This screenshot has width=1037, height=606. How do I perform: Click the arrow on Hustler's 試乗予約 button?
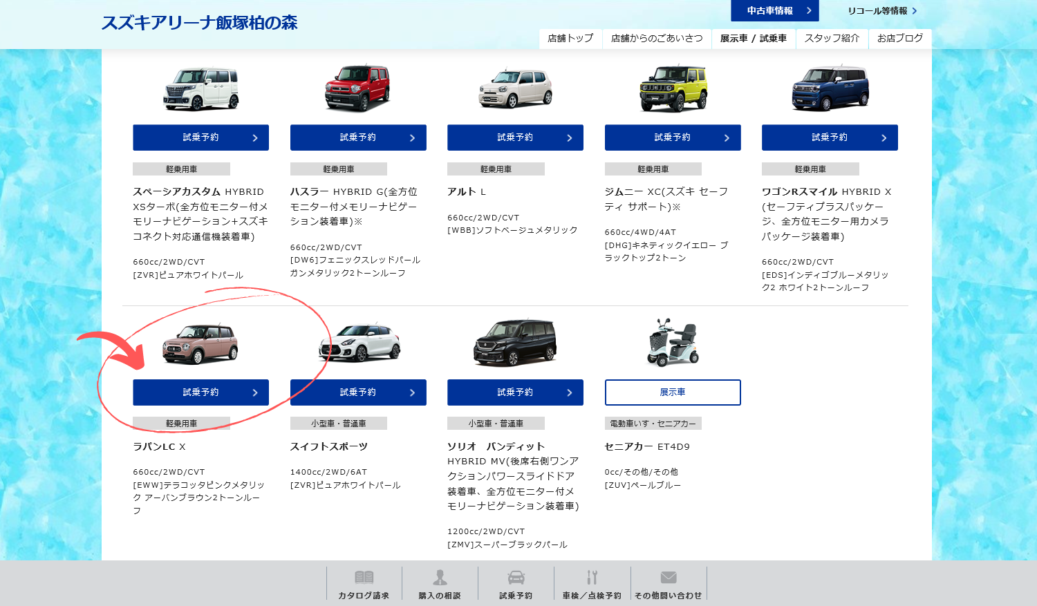pyautogui.click(x=412, y=138)
